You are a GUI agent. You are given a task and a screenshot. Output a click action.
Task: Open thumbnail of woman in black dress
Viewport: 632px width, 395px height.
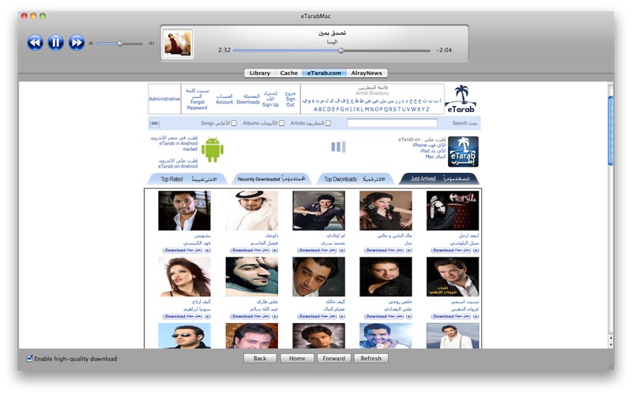386,210
